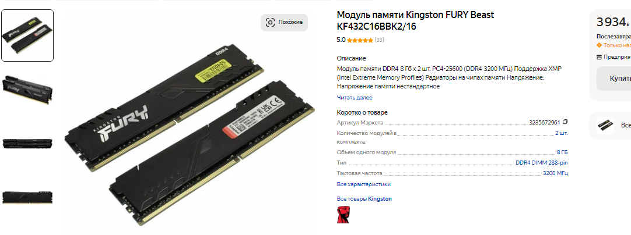Open Все товары Kingston link

click(364, 199)
